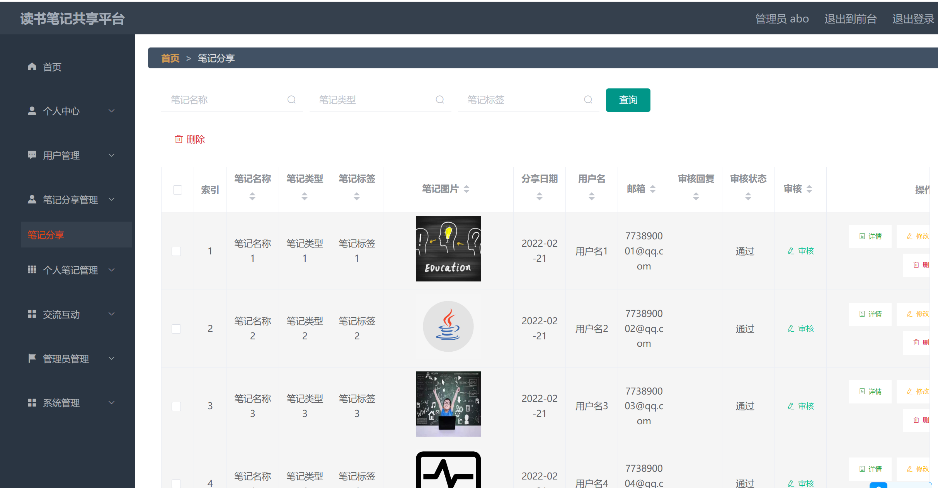Click search icon in 笔记类型 field

click(x=440, y=100)
